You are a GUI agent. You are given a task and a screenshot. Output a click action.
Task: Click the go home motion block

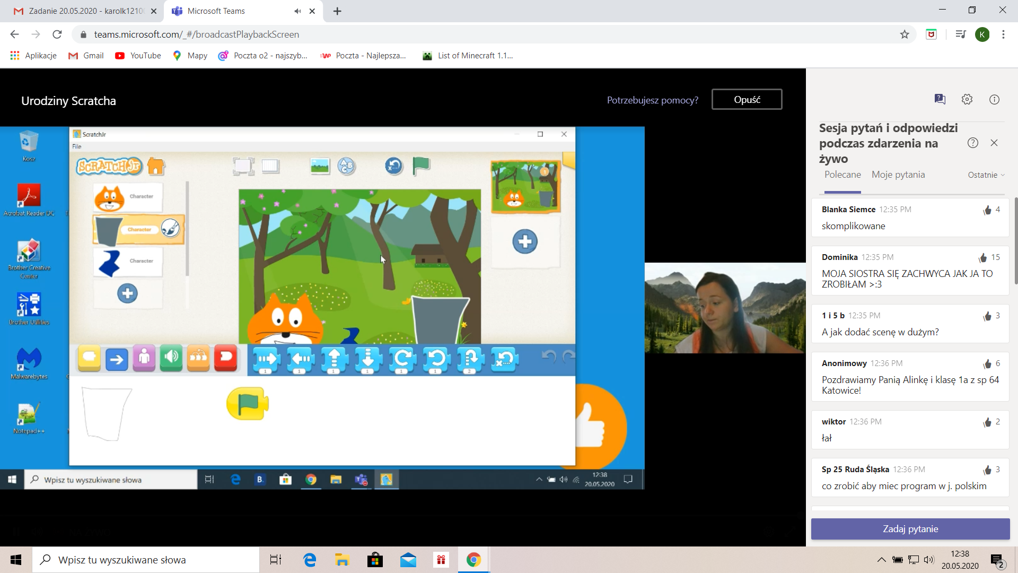click(x=504, y=360)
